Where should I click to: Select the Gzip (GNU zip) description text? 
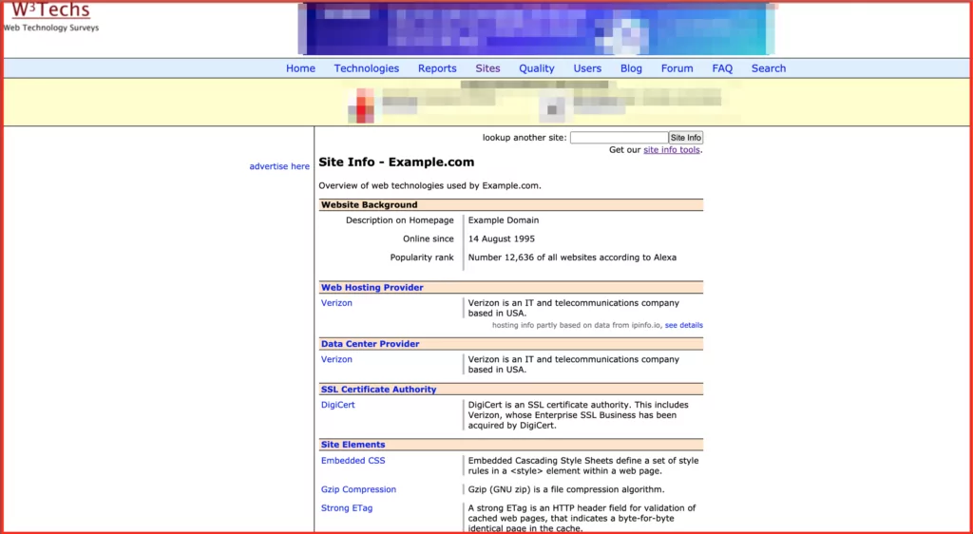(x=566, y=489)
